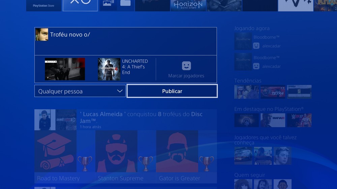The height and width of the screenshot is (189, 337).
Task: Click the second alexcadar smiley avatar
Action: pyautogui.click(x=256, y=66)
